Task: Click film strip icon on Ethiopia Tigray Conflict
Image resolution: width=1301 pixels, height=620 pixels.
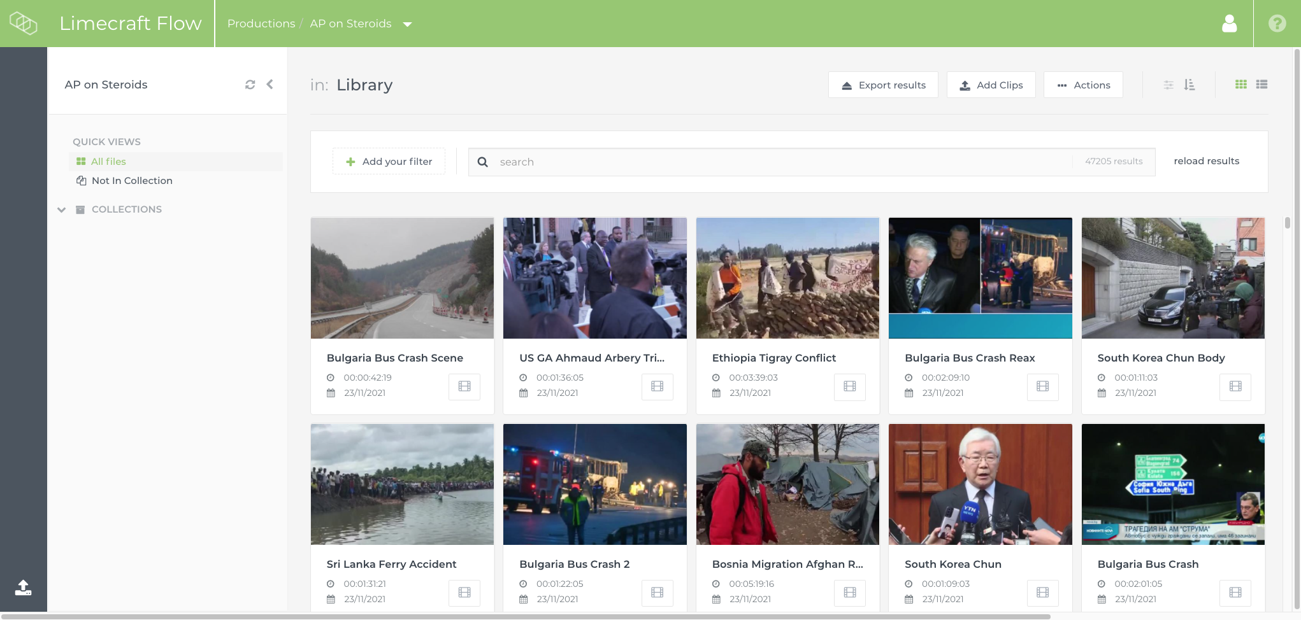Action: point(849,386)
